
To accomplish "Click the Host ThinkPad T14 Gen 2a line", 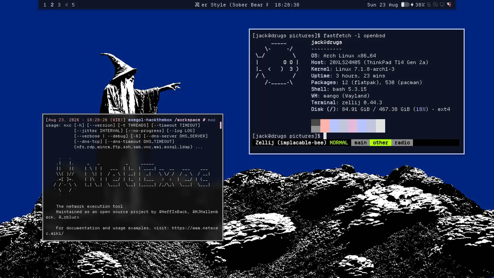I will tap(370, 62).
